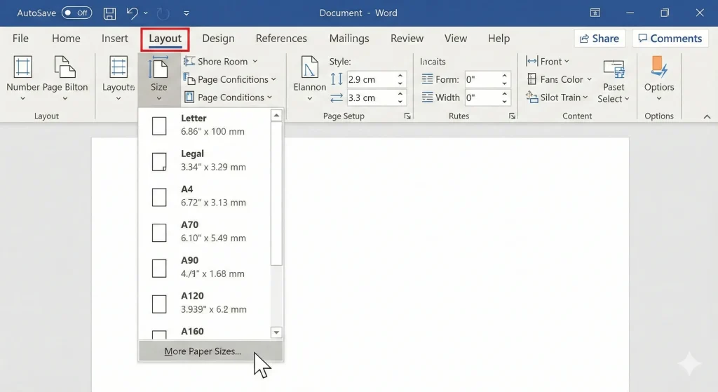Open the Rutes dialog launcher
Image resolution: width=718 pixels, height=392 pixels.
pos(512,116)
